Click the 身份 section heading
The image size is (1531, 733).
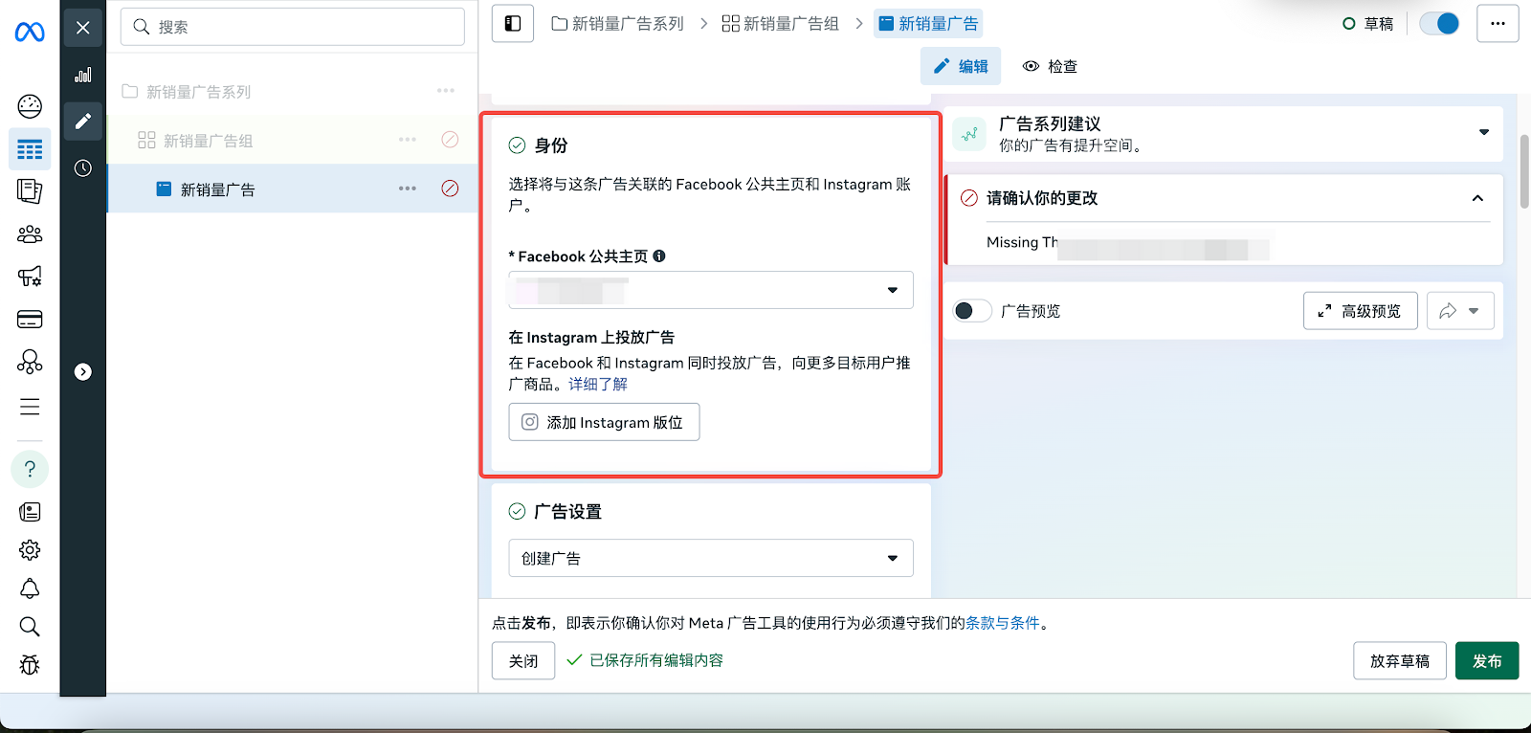(x=551, y=145)
